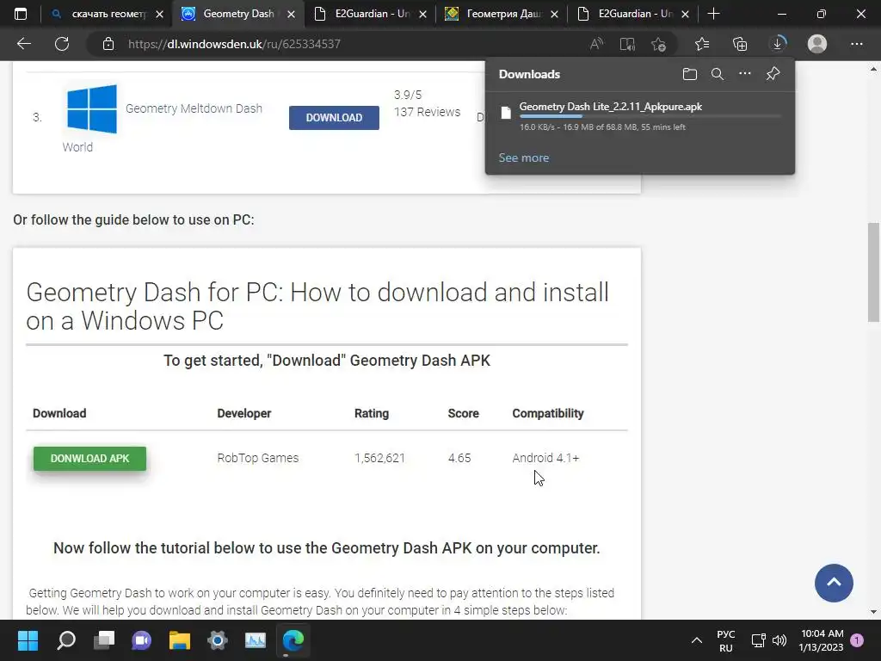
Task: Click the scrollbar up arrow
Action: (873, 69)
